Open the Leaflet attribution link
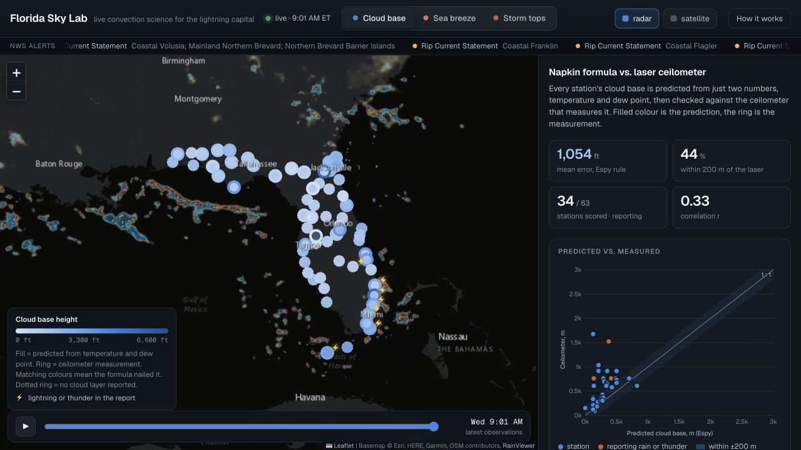This screenshot has width=801, height=450. pos(340,446)
